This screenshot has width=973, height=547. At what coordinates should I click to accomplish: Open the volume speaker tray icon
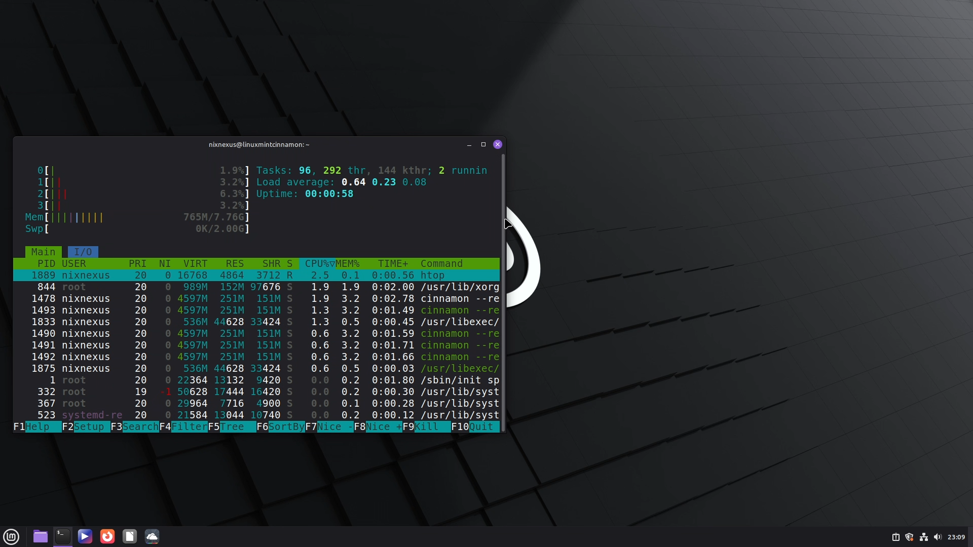[938, 537]
